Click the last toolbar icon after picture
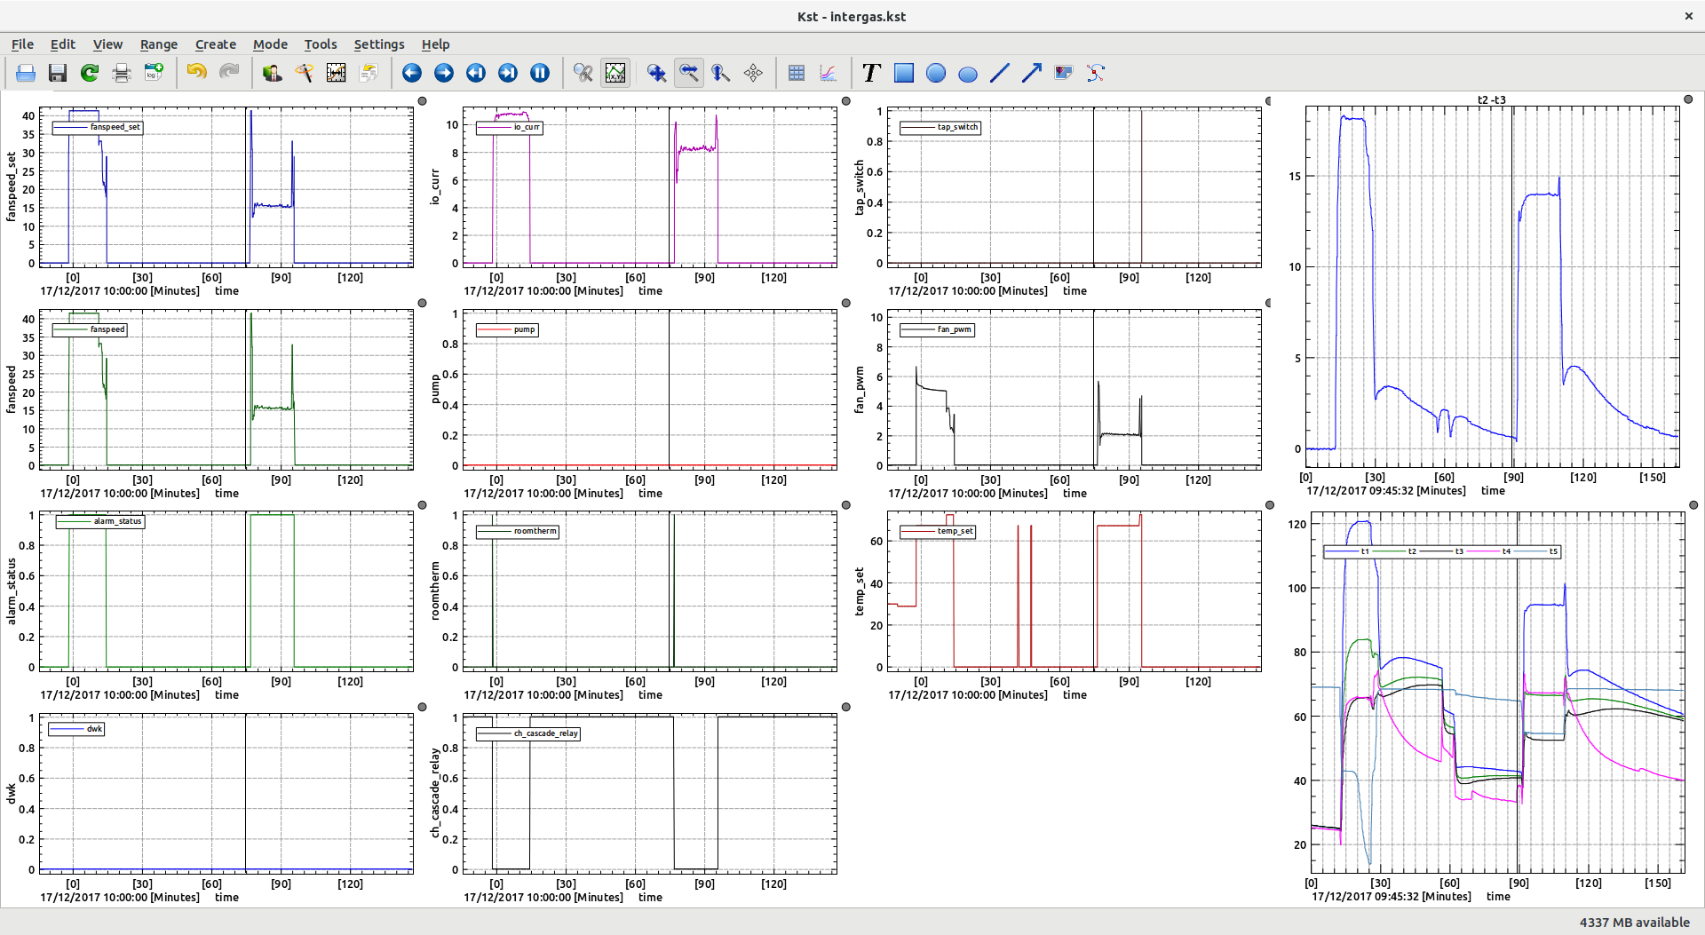 [1096, 73]
